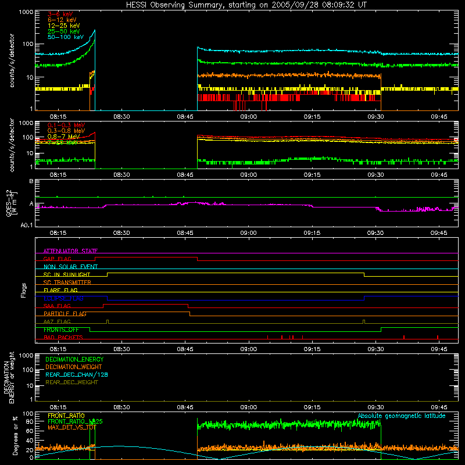Click the Flags vertical axis title
This screenshot has height=465, width=465.
tap(24, 290)
